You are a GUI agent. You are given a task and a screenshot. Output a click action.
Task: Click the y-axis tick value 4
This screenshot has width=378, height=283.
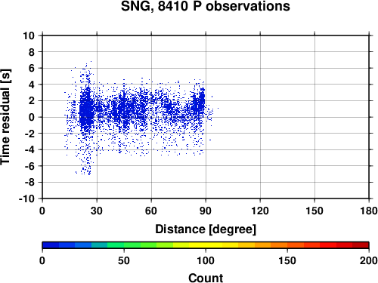pyautogui.click(x=32, y=85)
